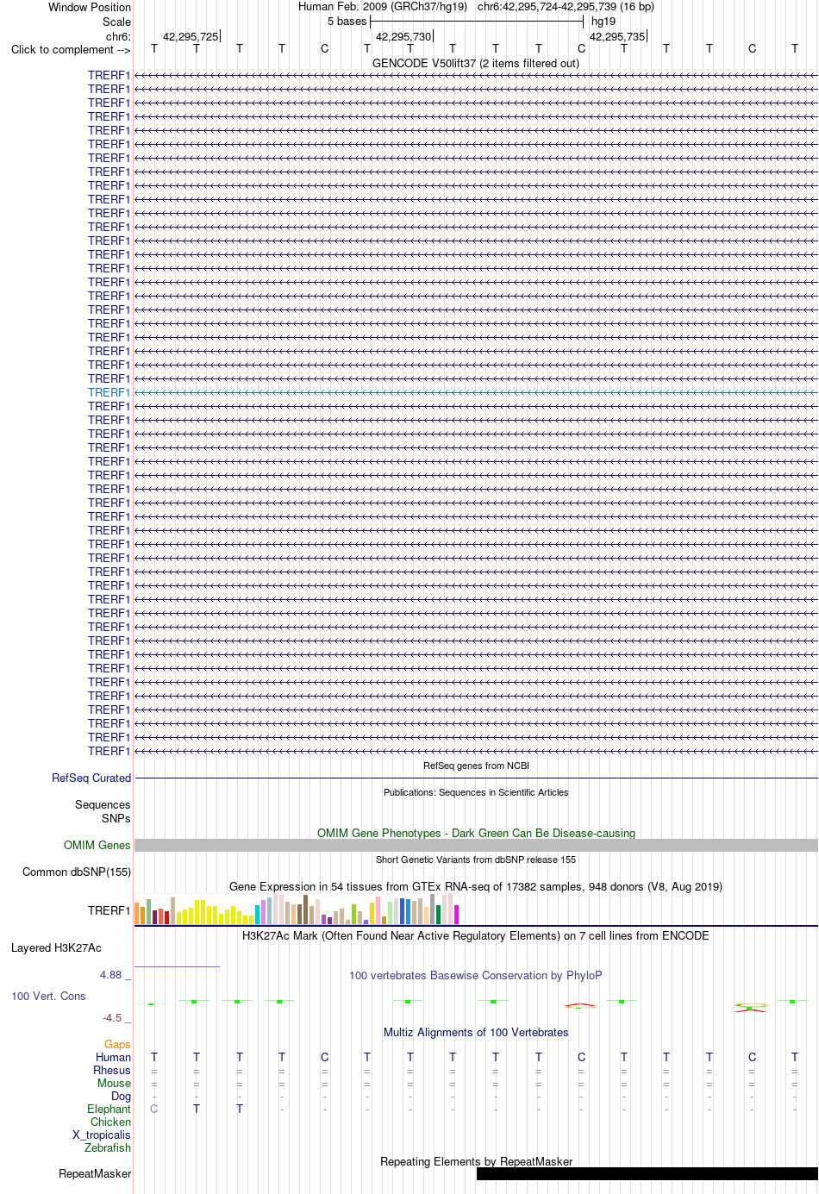Click the 'RefSeq Curated' track label

pos(91,778)
